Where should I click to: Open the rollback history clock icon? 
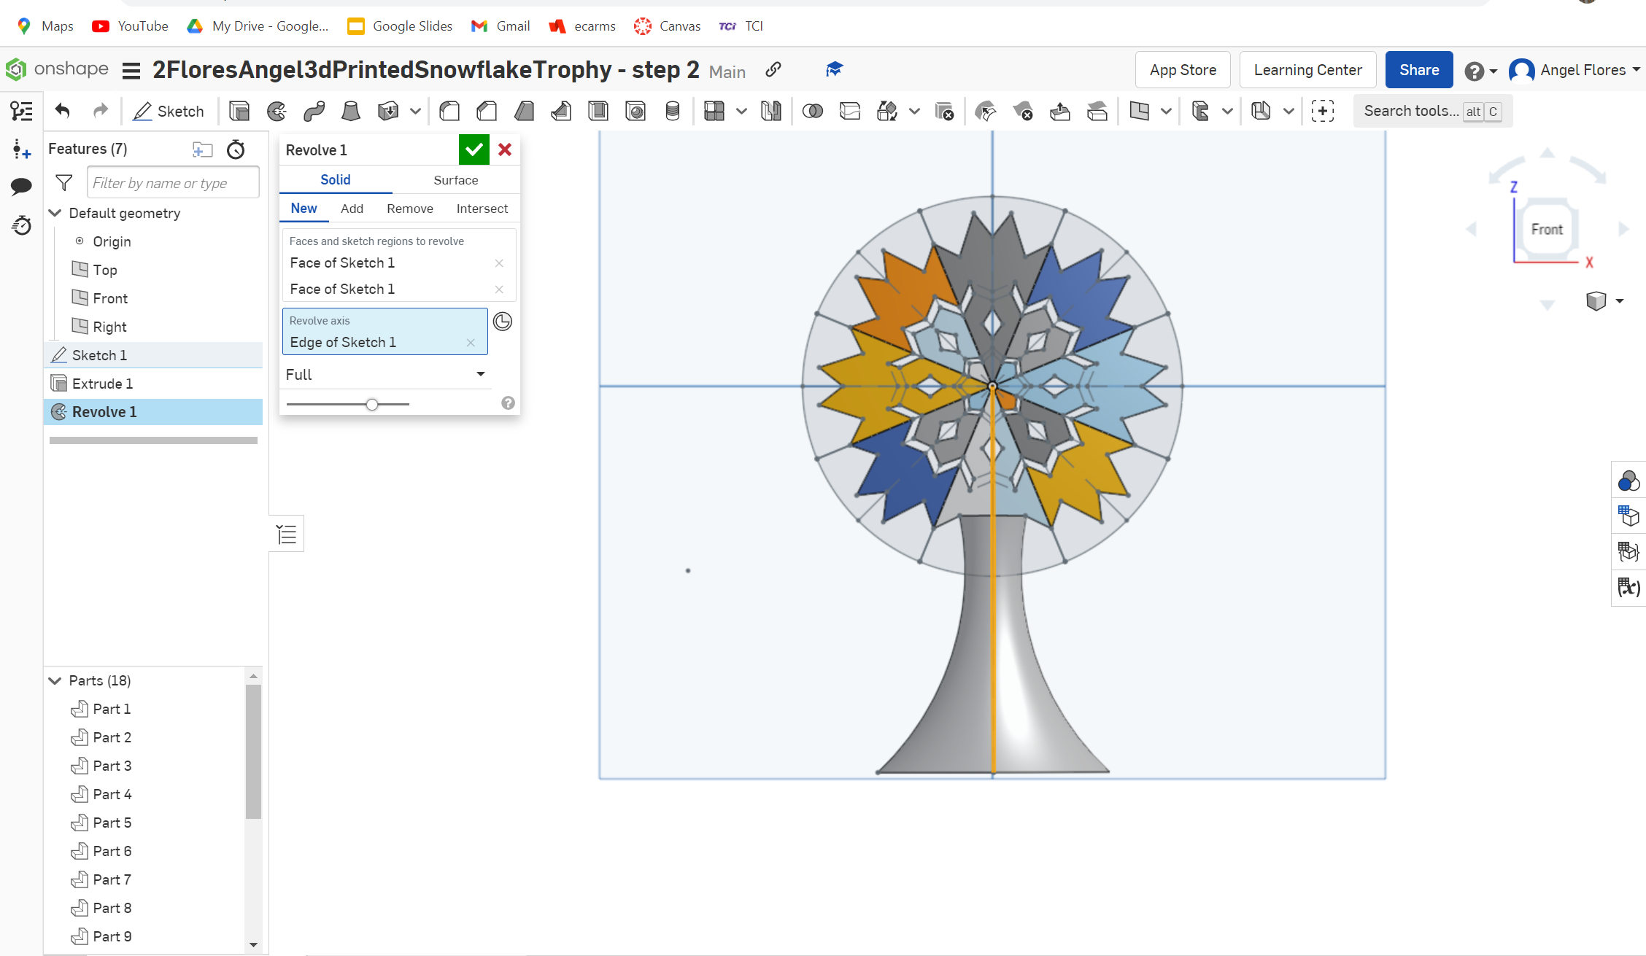(235, 149)
